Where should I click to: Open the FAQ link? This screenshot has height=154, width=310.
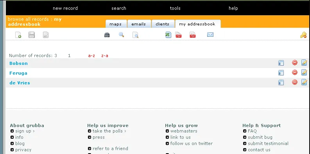[252, 131]
